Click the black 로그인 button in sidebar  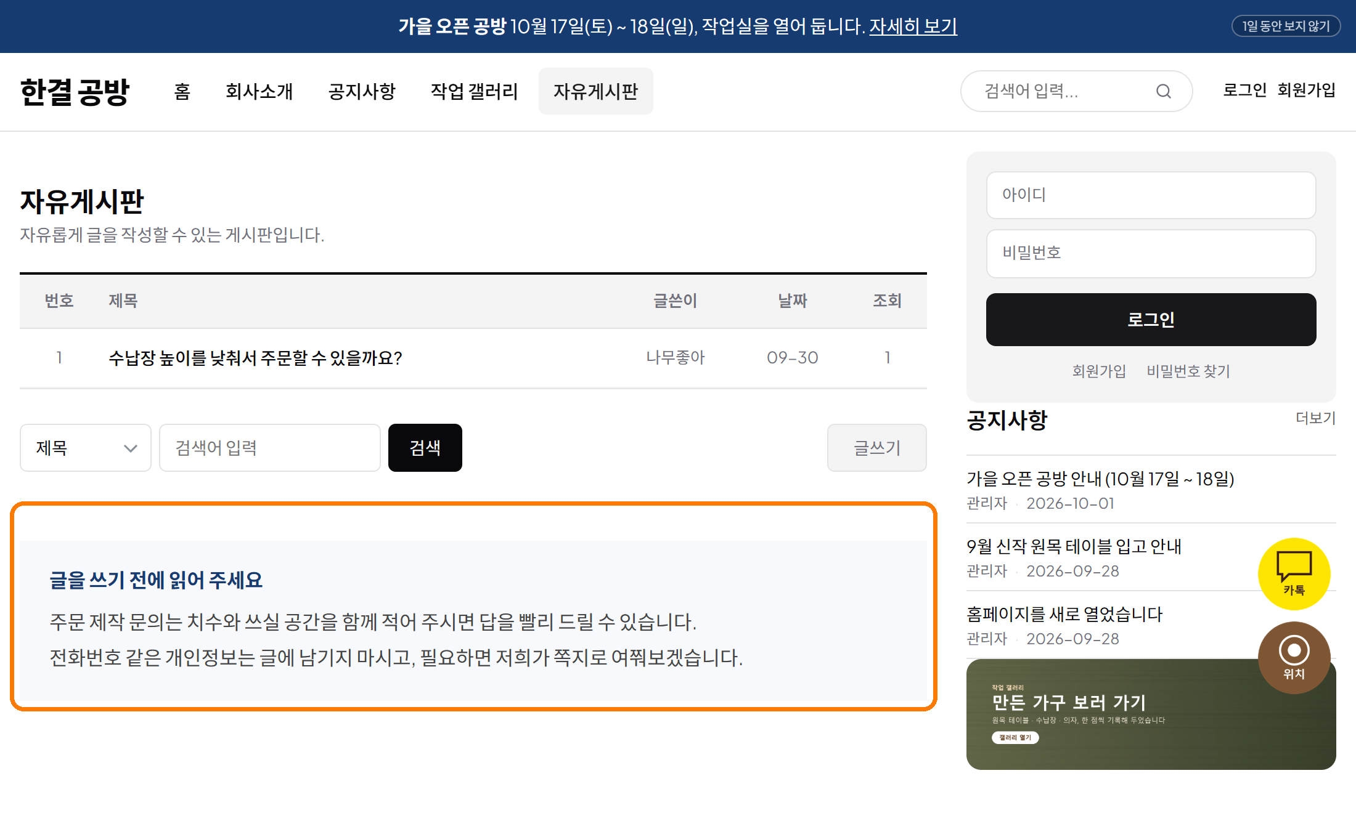[x=1151, y=320]
